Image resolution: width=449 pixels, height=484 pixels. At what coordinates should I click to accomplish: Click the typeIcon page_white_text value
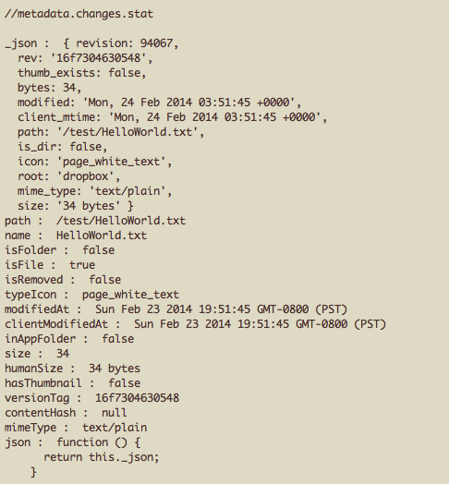[130, 295]
